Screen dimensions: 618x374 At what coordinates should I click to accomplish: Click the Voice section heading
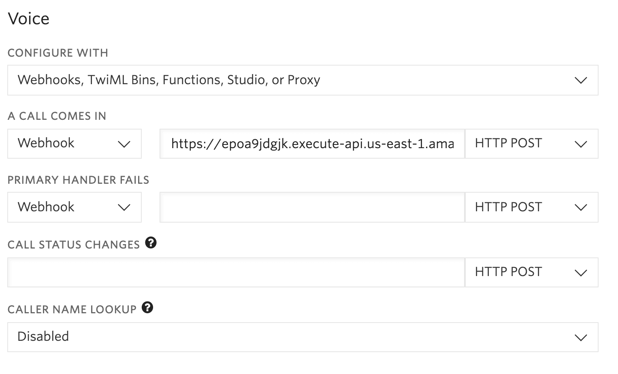coord(29,19)
